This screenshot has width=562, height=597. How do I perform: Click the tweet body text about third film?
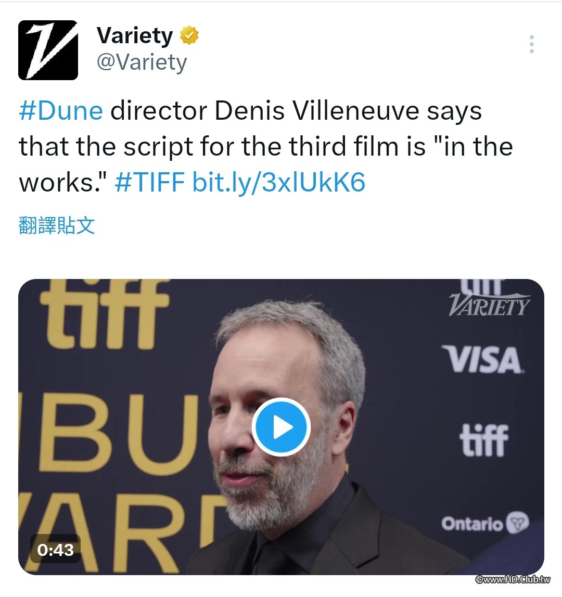coord(266,147)
